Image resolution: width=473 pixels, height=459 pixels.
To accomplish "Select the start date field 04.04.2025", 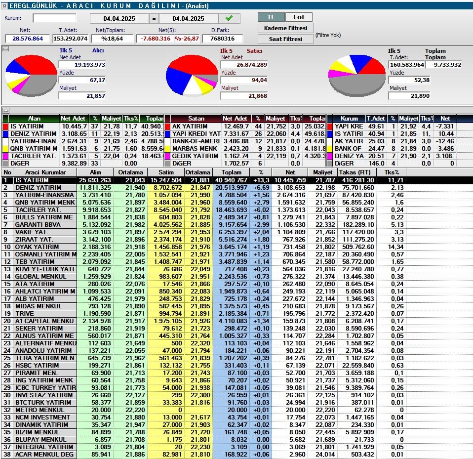I will pyautogui.click(x=119, y=19).
